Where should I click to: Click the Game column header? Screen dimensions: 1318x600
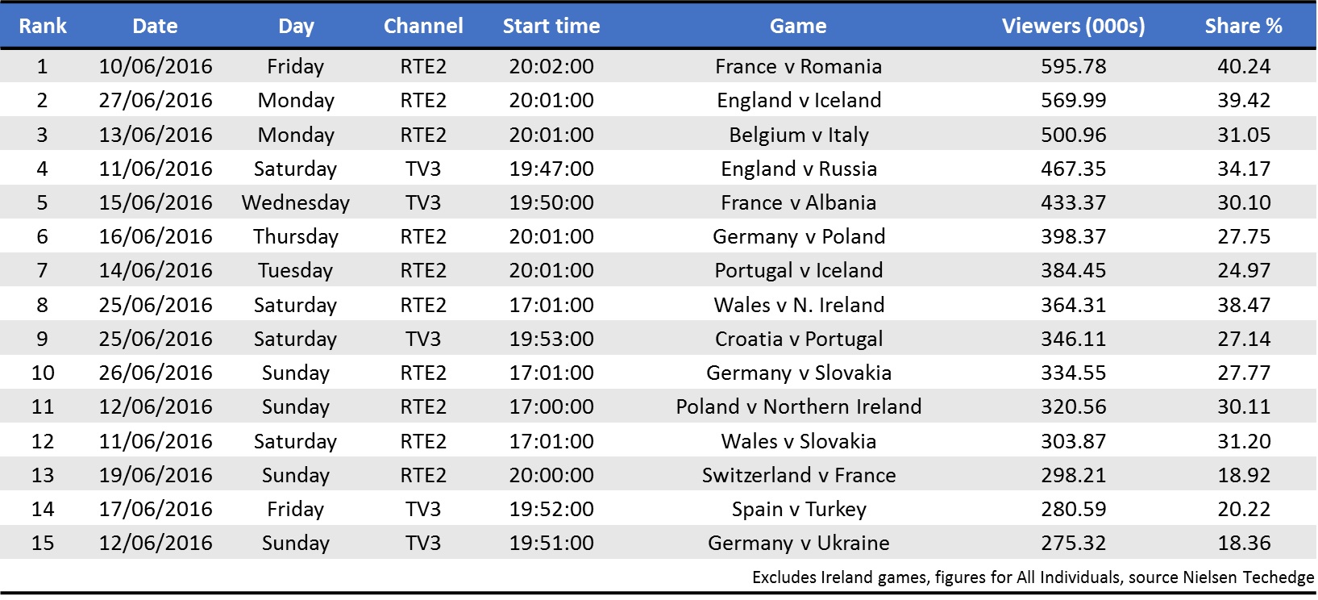click(x=798, y=26)
